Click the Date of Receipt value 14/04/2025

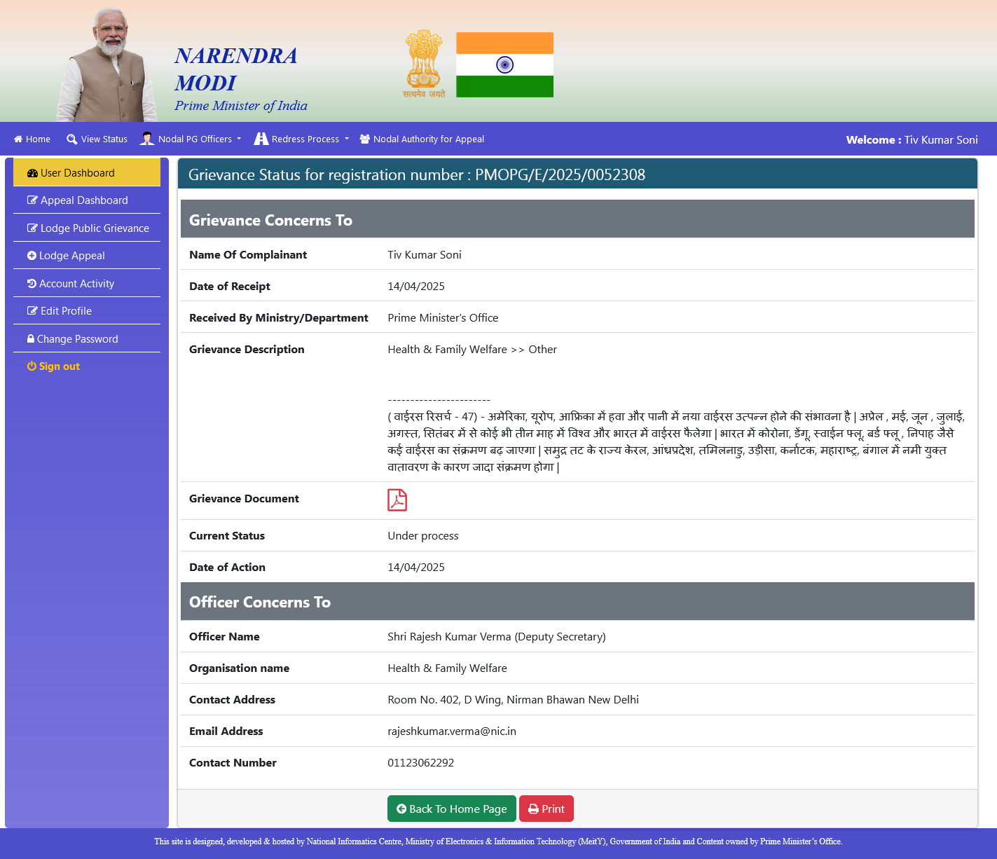click(416, 287)
